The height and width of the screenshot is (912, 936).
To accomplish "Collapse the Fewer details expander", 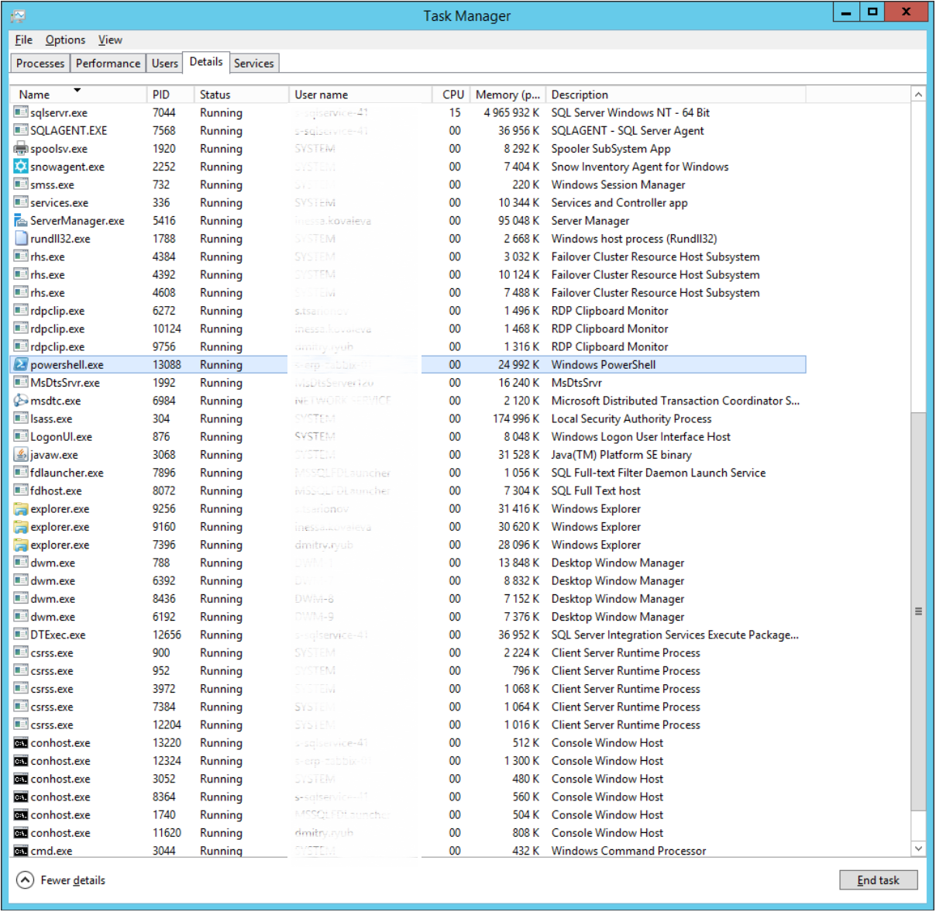I will pos(24,880).
